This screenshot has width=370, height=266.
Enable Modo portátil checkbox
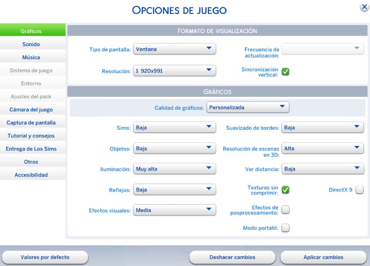click(285, 228)
